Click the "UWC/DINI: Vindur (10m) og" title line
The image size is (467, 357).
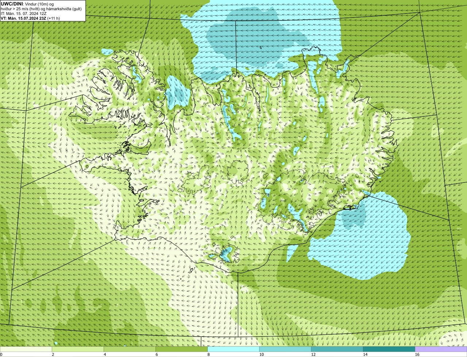pyautogui.click(x=27, y=3)
